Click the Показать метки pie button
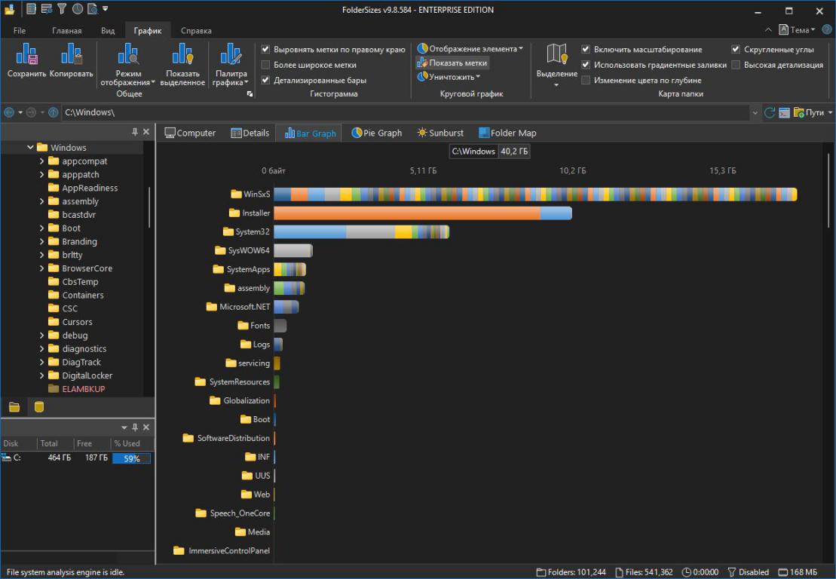 pos(452,63)
